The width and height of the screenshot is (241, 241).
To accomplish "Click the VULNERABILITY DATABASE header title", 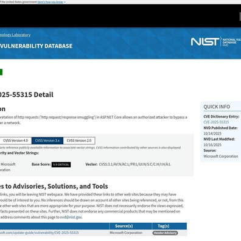I will 36,46.
